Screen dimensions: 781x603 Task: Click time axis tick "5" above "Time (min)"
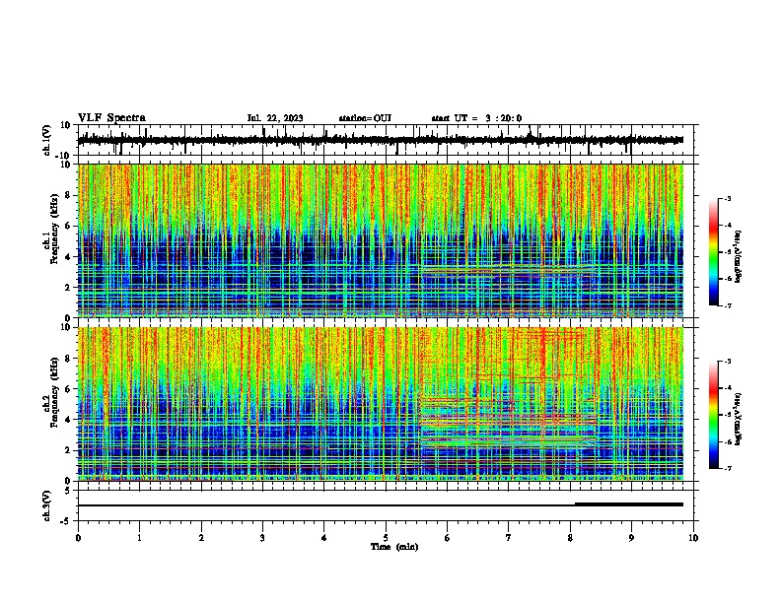[386, 538]
